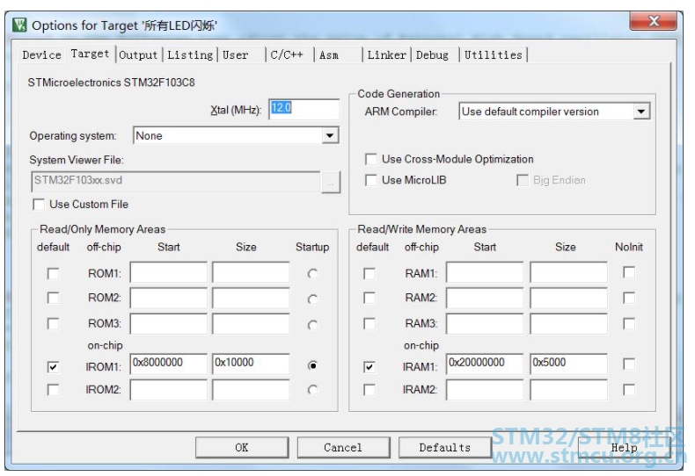The height and width of the screenshot is (476, 695).
Task: Click IRAM1 Size field showing 0x5000
Action: pos(568,364)
